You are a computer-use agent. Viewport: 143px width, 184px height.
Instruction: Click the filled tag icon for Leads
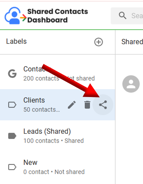pos(12,136)
